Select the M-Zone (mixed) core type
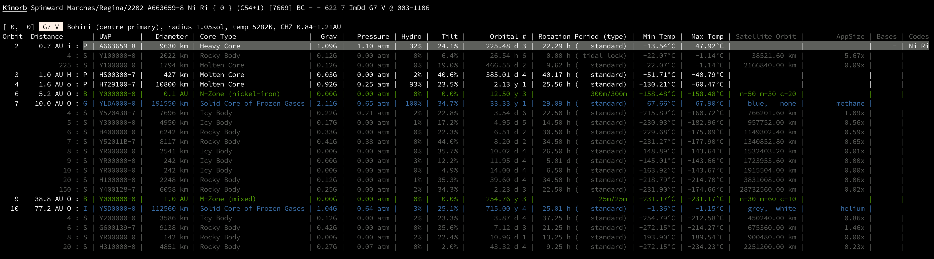The height and width of the screenshot is (259, 934). (x=228, y=199)
